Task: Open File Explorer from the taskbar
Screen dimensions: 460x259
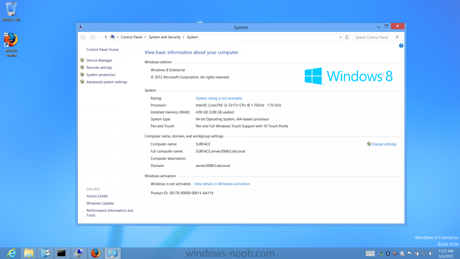Action: pyautogui.click(x=29, y=253)
